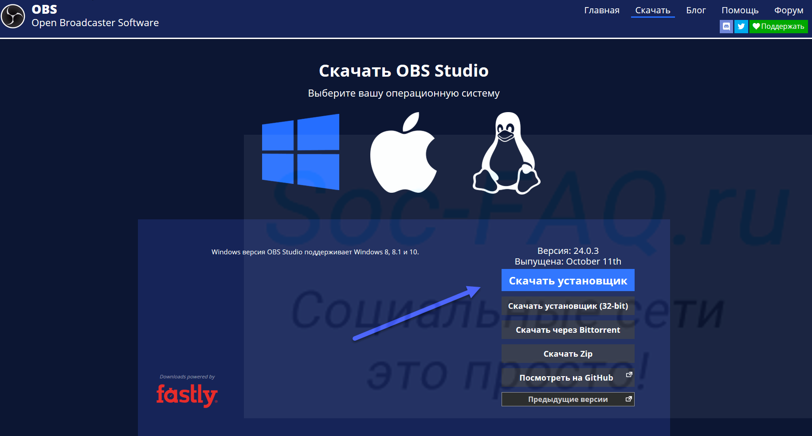Download the 32-bit installer (Скачать установщик 32-bit)
Viewport: 812px width, 436px height.
[x=568, y=306]
